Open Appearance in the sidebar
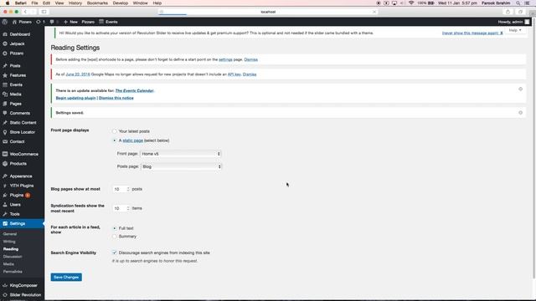 [22, 176]
